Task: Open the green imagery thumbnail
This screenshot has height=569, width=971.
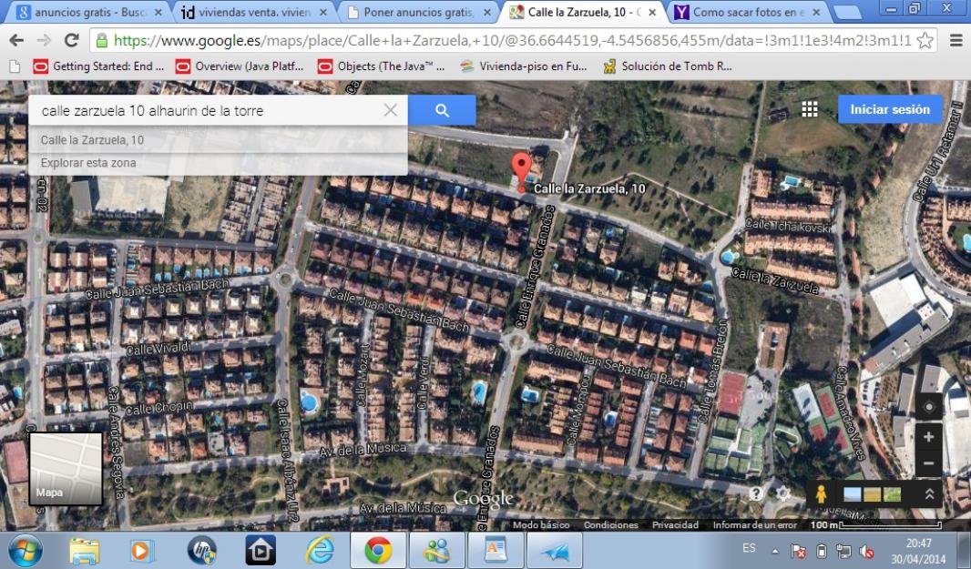Action: click(x=892, y=494)
